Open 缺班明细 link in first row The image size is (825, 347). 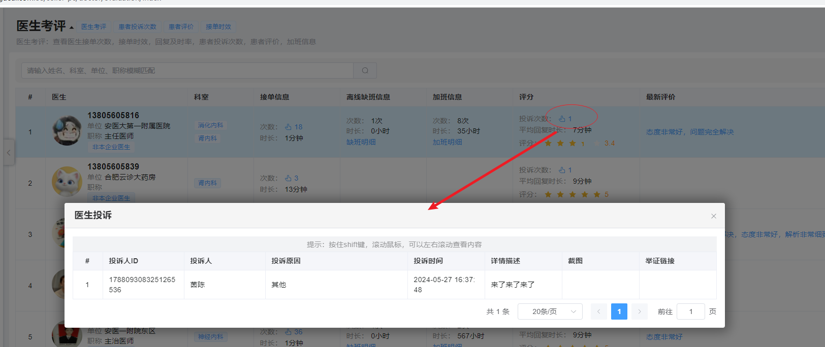coord(361,142)
